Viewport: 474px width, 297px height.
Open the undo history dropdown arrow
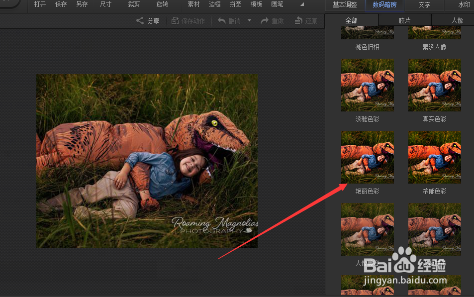pyautogui.click(x=249, y=20)
